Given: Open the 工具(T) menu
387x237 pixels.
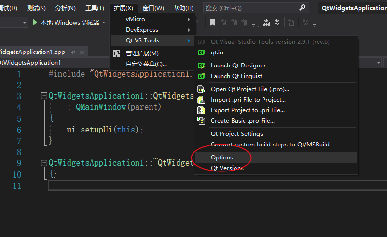Looking at the screenshot, I should coord(95,8).
